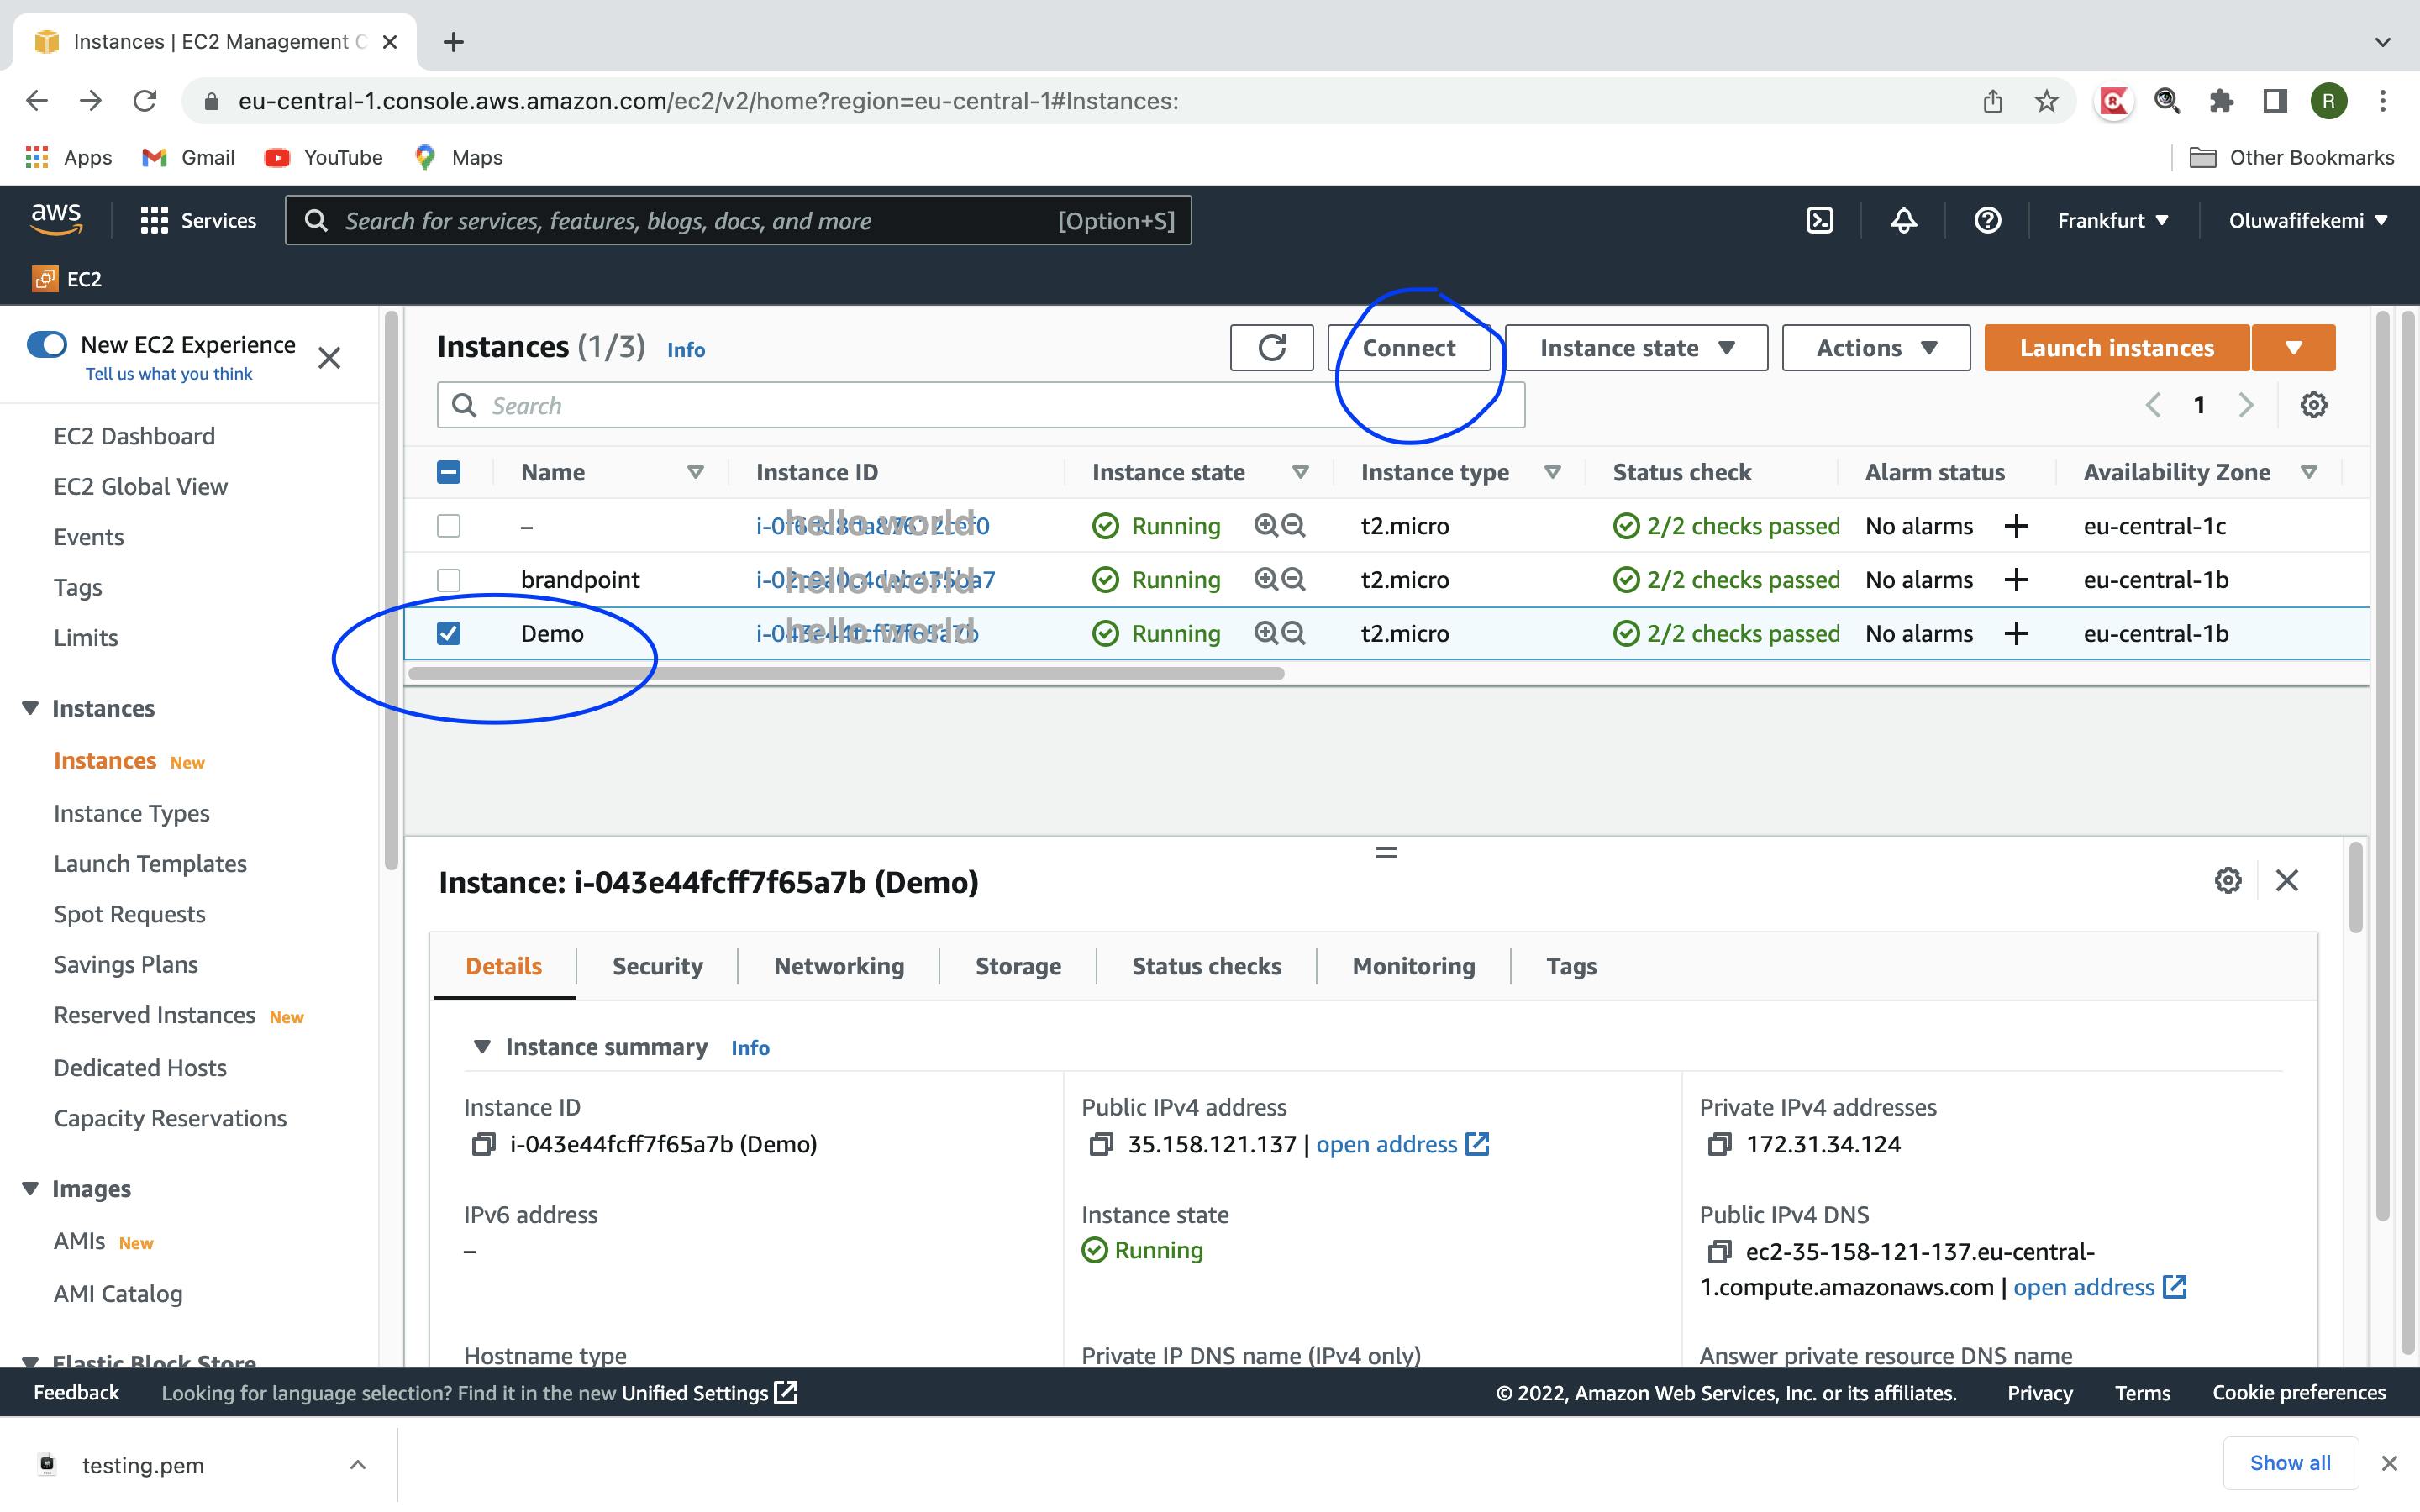2420x1512 pixels.
Task: Copy the public IPv4 address 35.158.121.137
Action: [1101, 1144]
